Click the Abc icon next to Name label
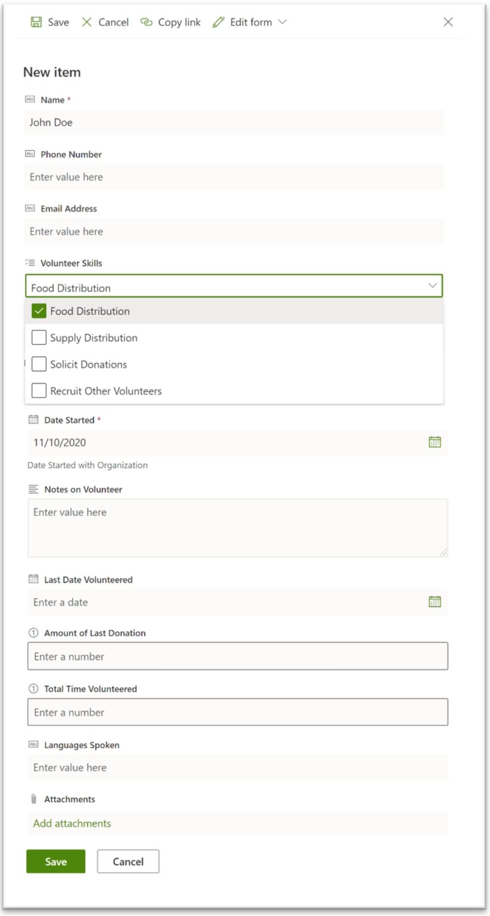 pos(30,100)
